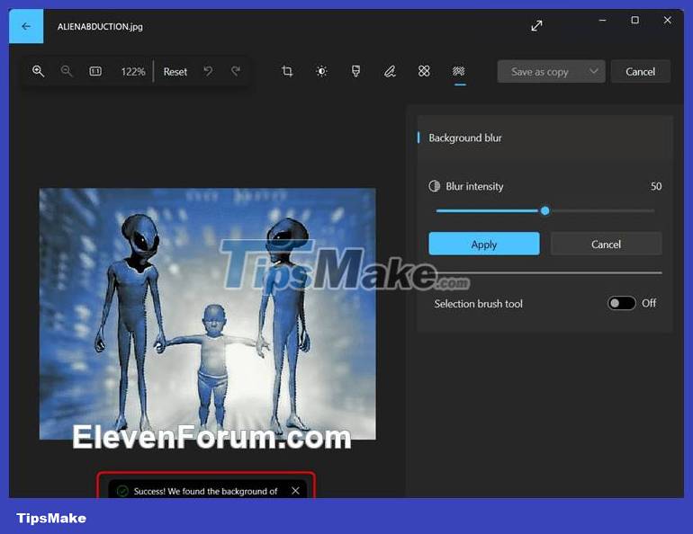Select the Background blur tool tab
Screen dimensions: 693x534
(x=459, y=71)
